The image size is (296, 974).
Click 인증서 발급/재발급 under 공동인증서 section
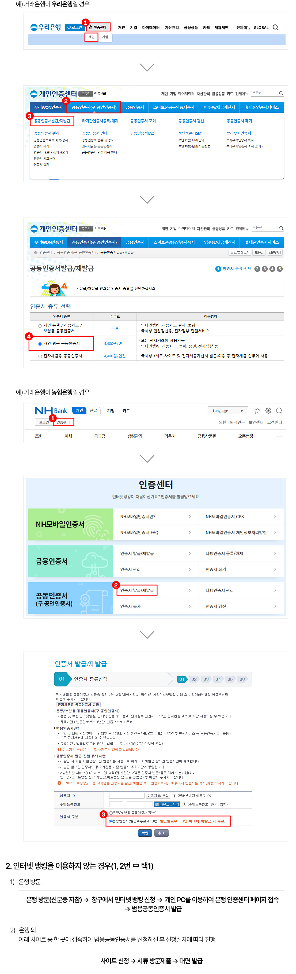coord(137,590)
